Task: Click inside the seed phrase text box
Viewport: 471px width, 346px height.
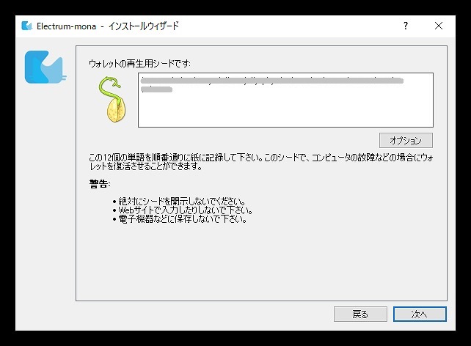Action: coord(285,100)
